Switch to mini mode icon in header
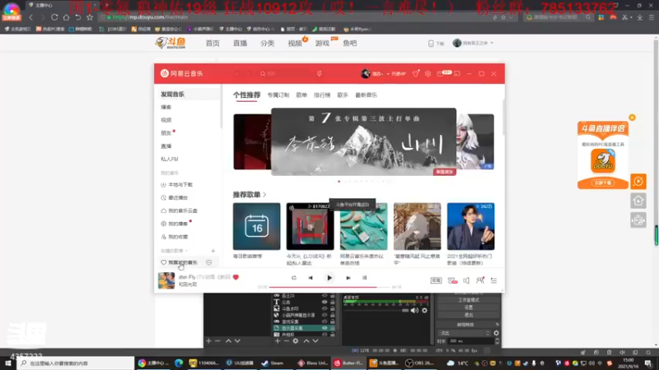Viewport: 659px width, 370px height. point(457,73)
